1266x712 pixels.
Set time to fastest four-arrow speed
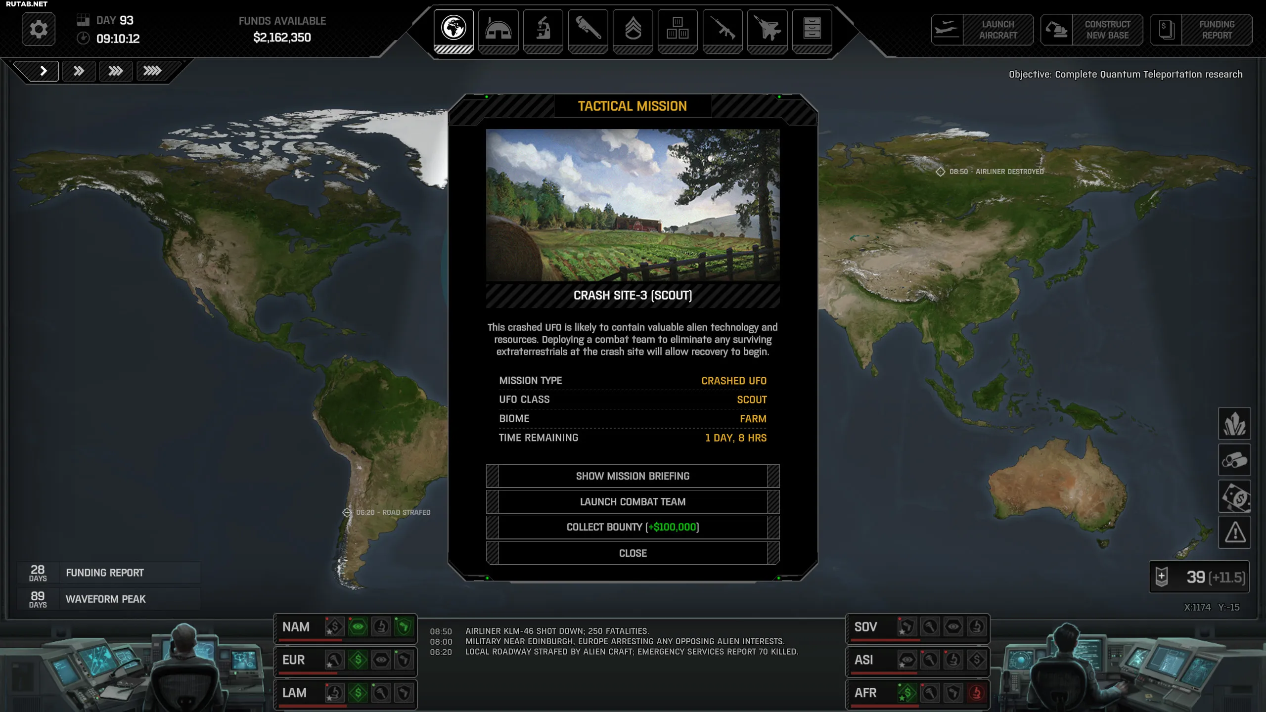(152, 71)
